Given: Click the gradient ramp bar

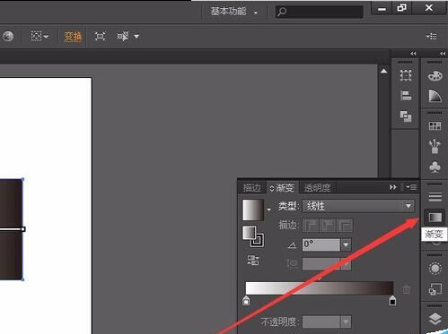Looking at the screenshot, I should pyautogui.click(x=320, y=288).
